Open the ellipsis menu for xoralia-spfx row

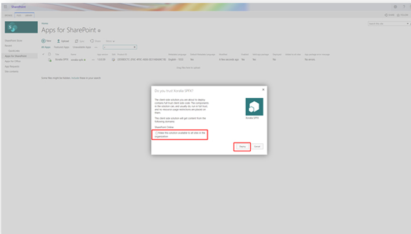pyautogui.click(x=93, y=60)
